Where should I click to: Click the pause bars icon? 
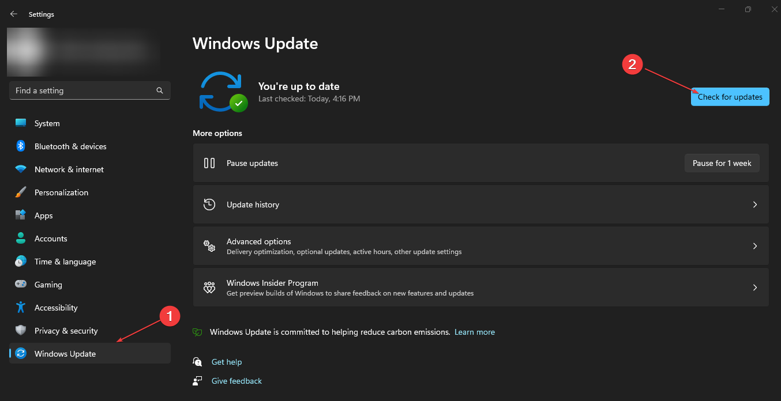[x=209, y=163]
